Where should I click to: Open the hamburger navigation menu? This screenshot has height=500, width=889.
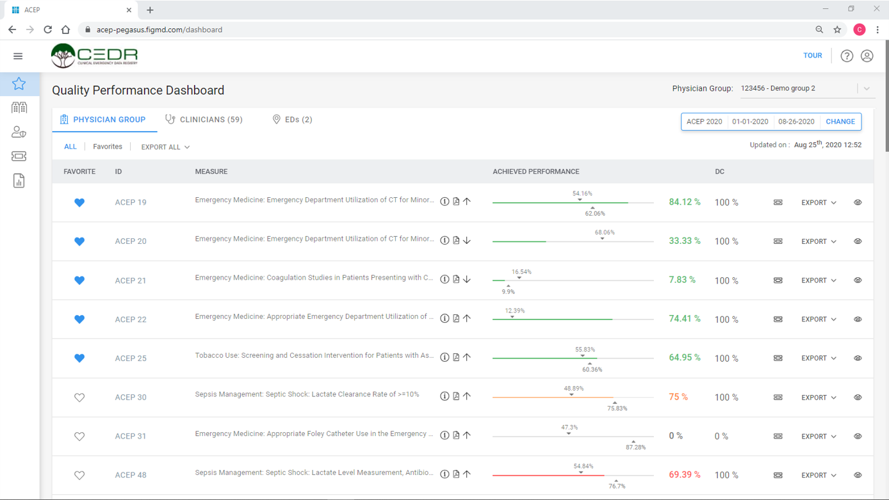(x=18, y=56)
